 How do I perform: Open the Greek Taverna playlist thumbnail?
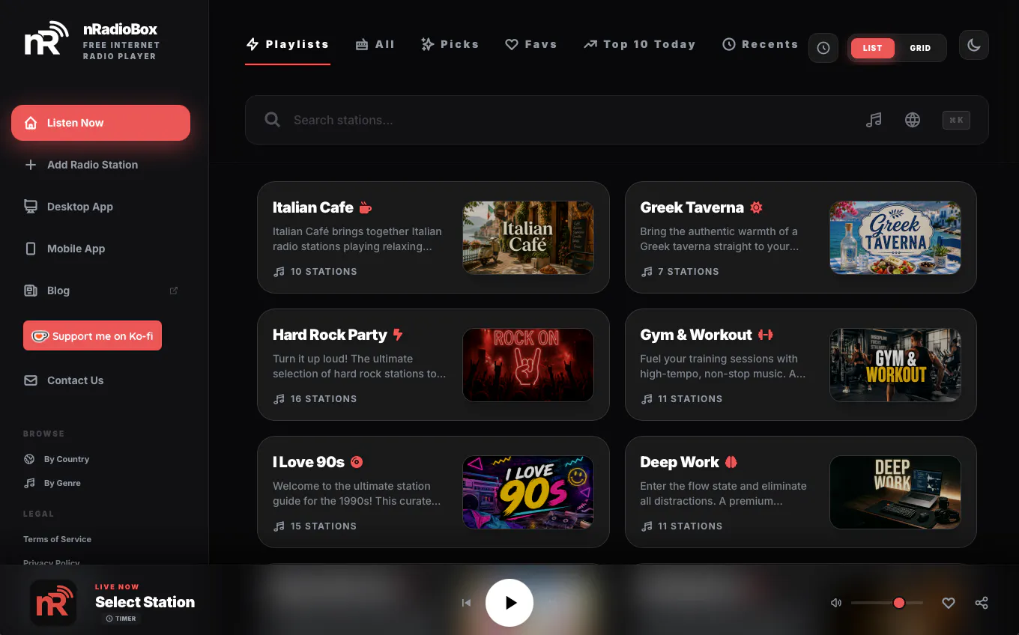(x=895, y=237)
